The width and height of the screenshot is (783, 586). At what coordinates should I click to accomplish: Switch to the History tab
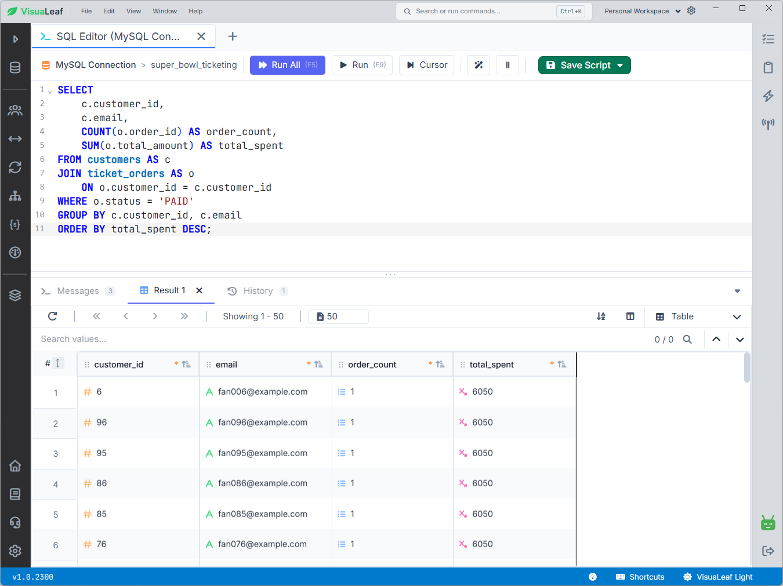click(258, 291)
